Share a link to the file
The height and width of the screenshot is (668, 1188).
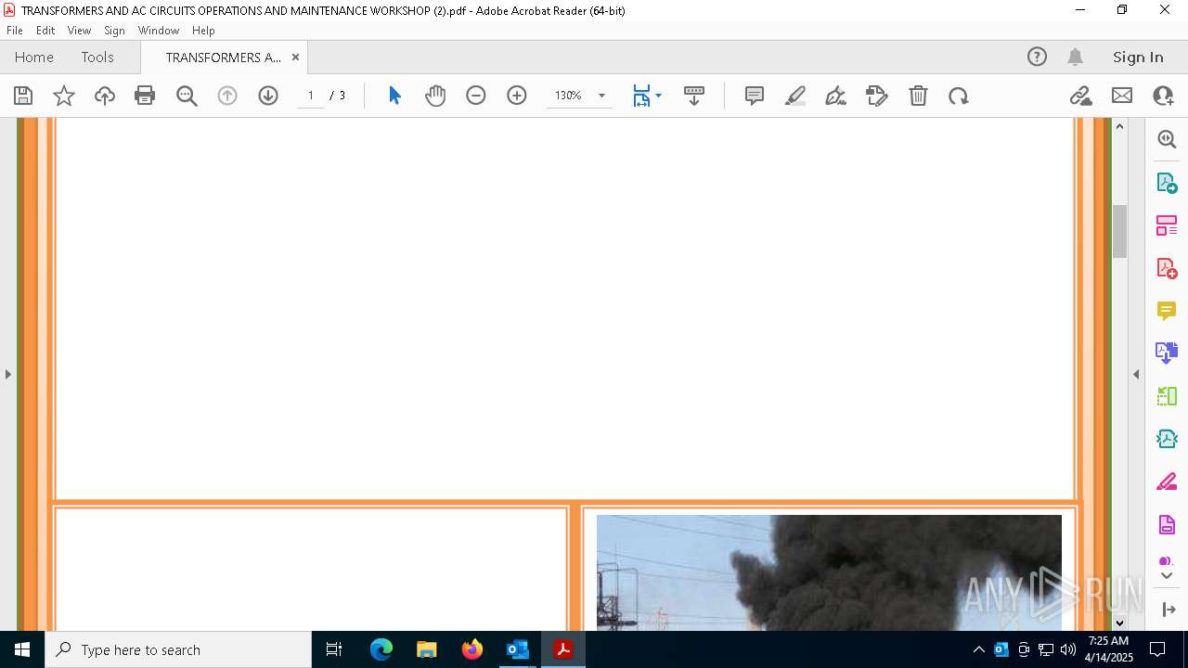point(1080,96)
